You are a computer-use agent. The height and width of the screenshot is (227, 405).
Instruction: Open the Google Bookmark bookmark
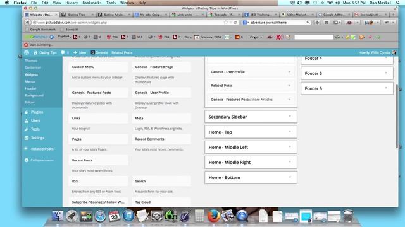[40, 30]
